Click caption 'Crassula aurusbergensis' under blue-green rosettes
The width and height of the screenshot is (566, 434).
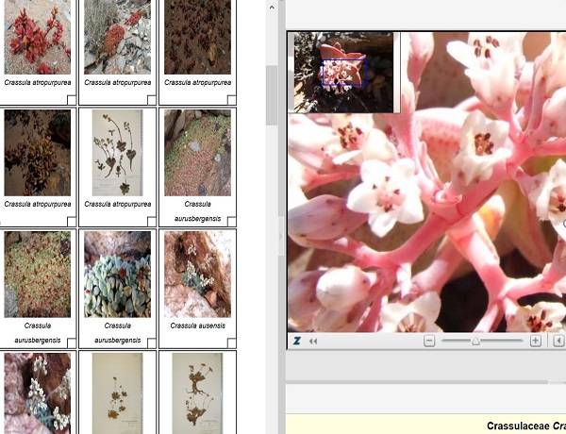(x=118, y=333)
